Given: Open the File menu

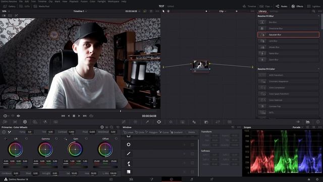Looking at the screenshot, I should tap(21, 2).
